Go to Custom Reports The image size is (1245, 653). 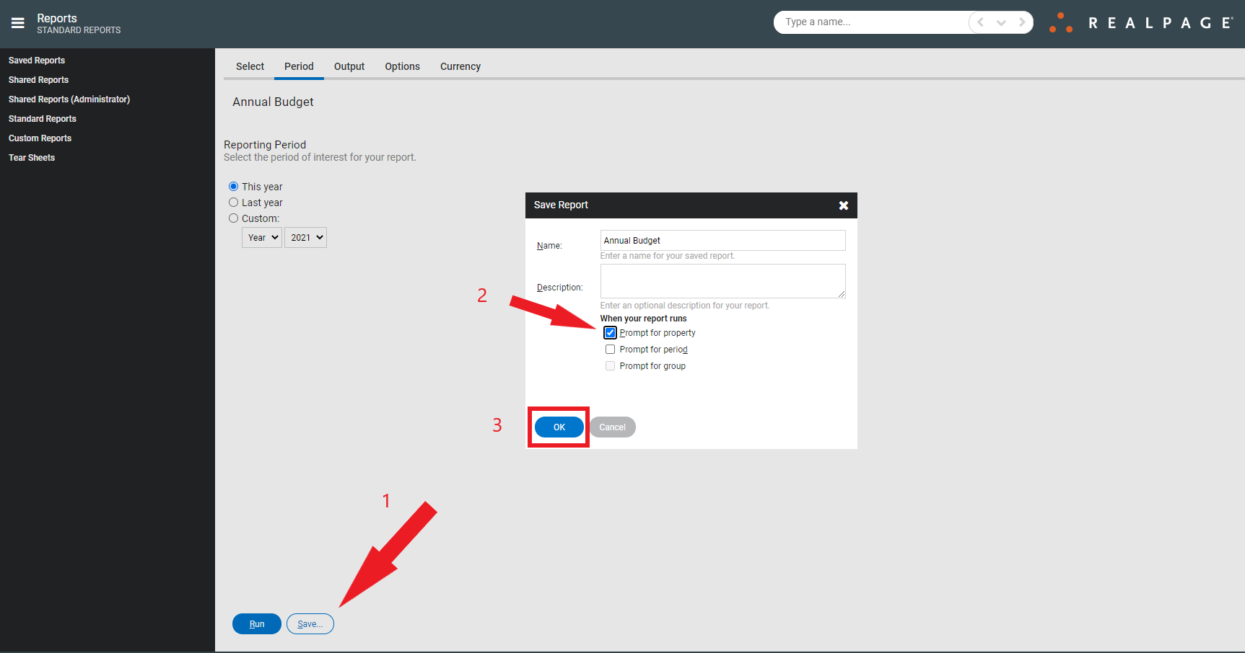point(40,138)
